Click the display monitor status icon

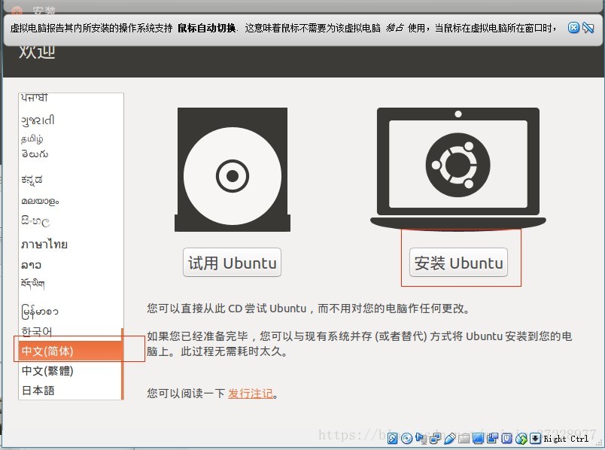tap(478, 438)
